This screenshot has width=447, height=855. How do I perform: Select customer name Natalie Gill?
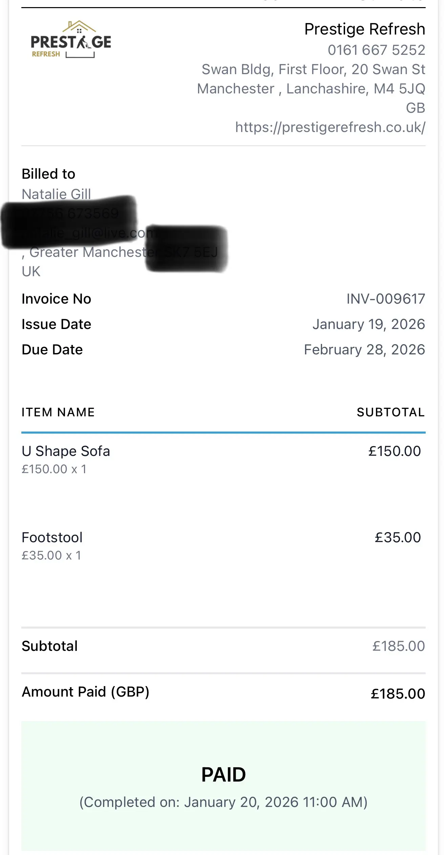tap(56, 194)
